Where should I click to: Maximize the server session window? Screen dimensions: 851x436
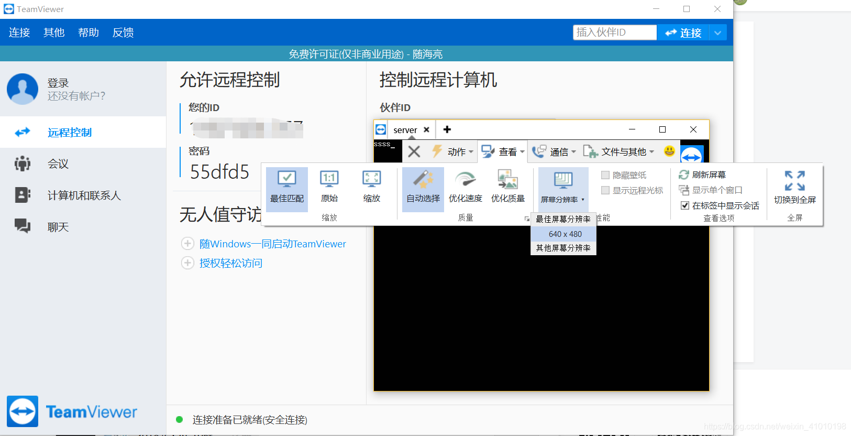coord(662,129)
